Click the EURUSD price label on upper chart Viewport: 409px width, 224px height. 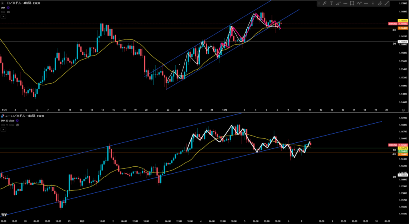coord(393,24)
